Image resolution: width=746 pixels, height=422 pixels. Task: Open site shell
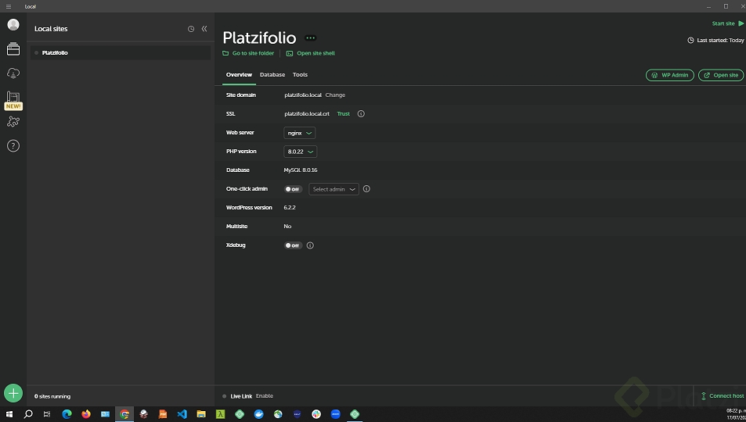[x=311, y=53]
